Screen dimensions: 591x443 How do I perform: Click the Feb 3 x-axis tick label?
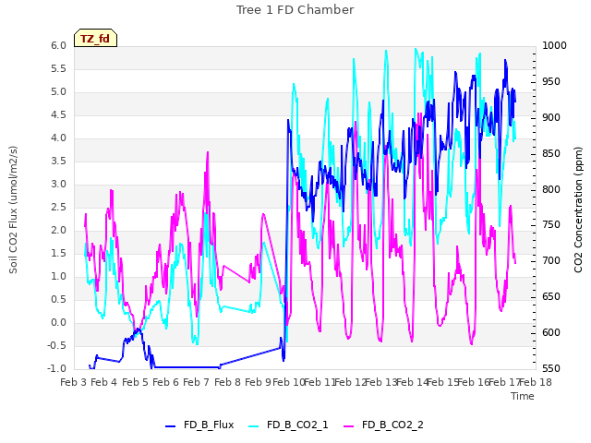click(74, 382)
